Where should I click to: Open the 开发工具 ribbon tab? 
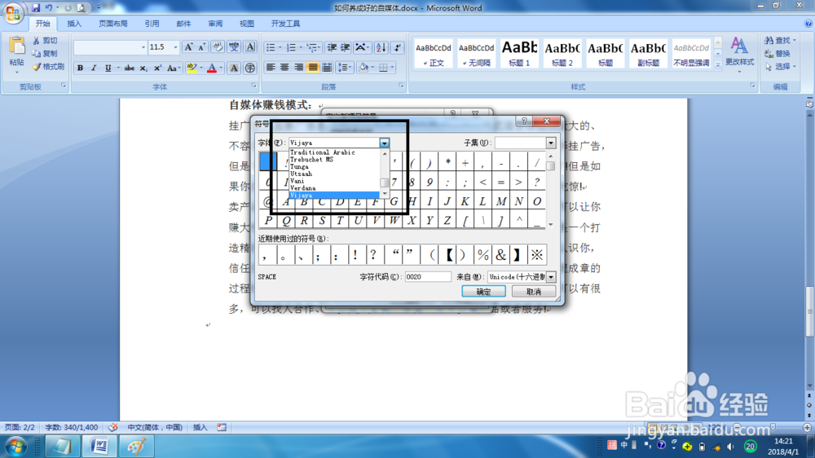pos(285,24)
